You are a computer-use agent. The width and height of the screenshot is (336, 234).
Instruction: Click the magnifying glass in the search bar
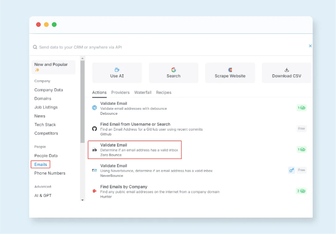[35, 47]
